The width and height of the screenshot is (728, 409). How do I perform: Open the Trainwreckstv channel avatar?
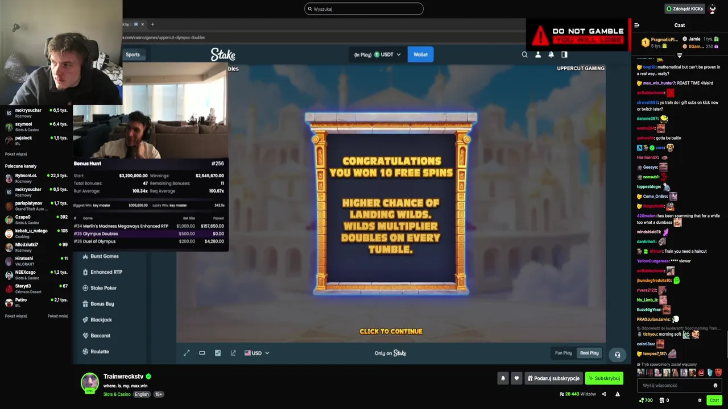point(89,382)
